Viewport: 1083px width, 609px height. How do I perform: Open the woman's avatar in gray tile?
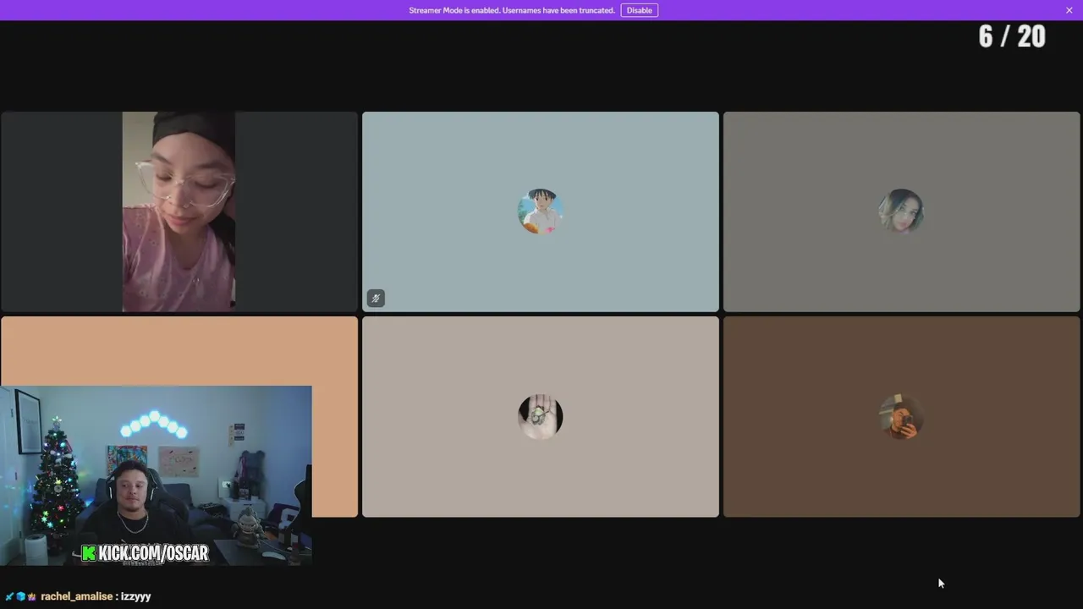point(901,211)
